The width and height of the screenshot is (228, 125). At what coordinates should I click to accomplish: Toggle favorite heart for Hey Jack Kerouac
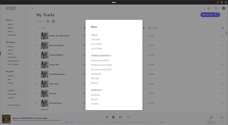(84, 45)
